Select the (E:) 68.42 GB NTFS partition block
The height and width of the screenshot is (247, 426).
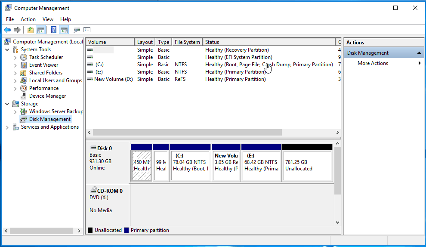(261, 163)
